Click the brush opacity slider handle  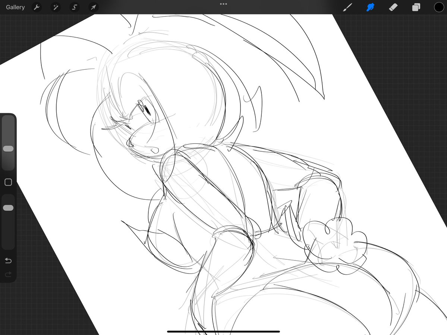coord(8,208)
